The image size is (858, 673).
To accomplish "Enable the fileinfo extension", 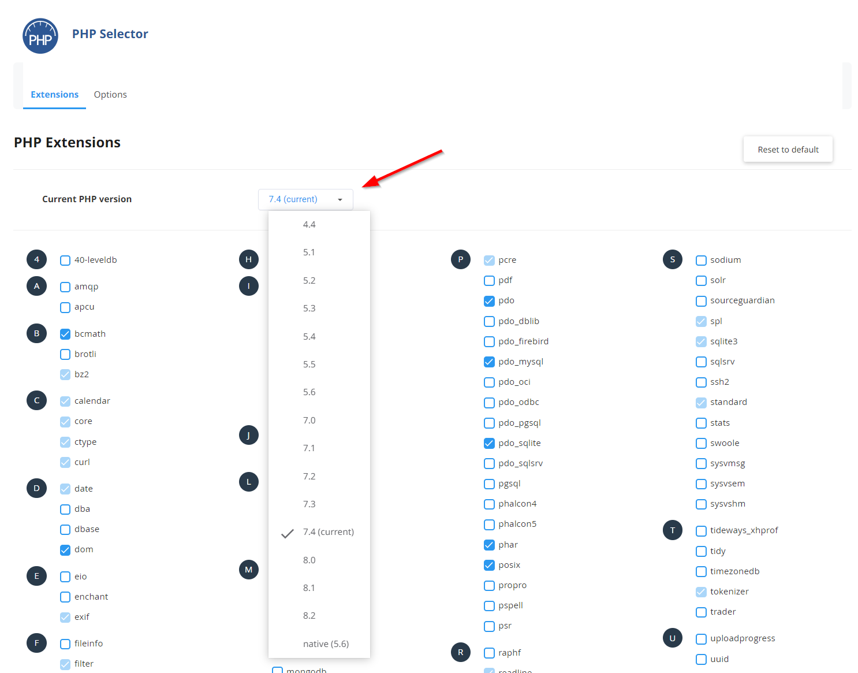I will click(x=65, y=644).
